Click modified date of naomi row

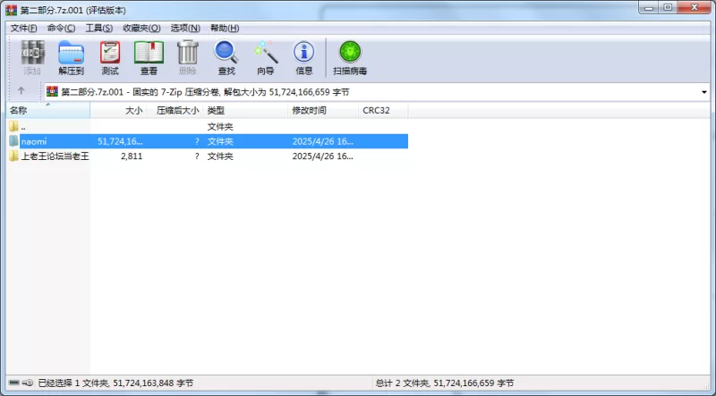(x=323, y=141)
